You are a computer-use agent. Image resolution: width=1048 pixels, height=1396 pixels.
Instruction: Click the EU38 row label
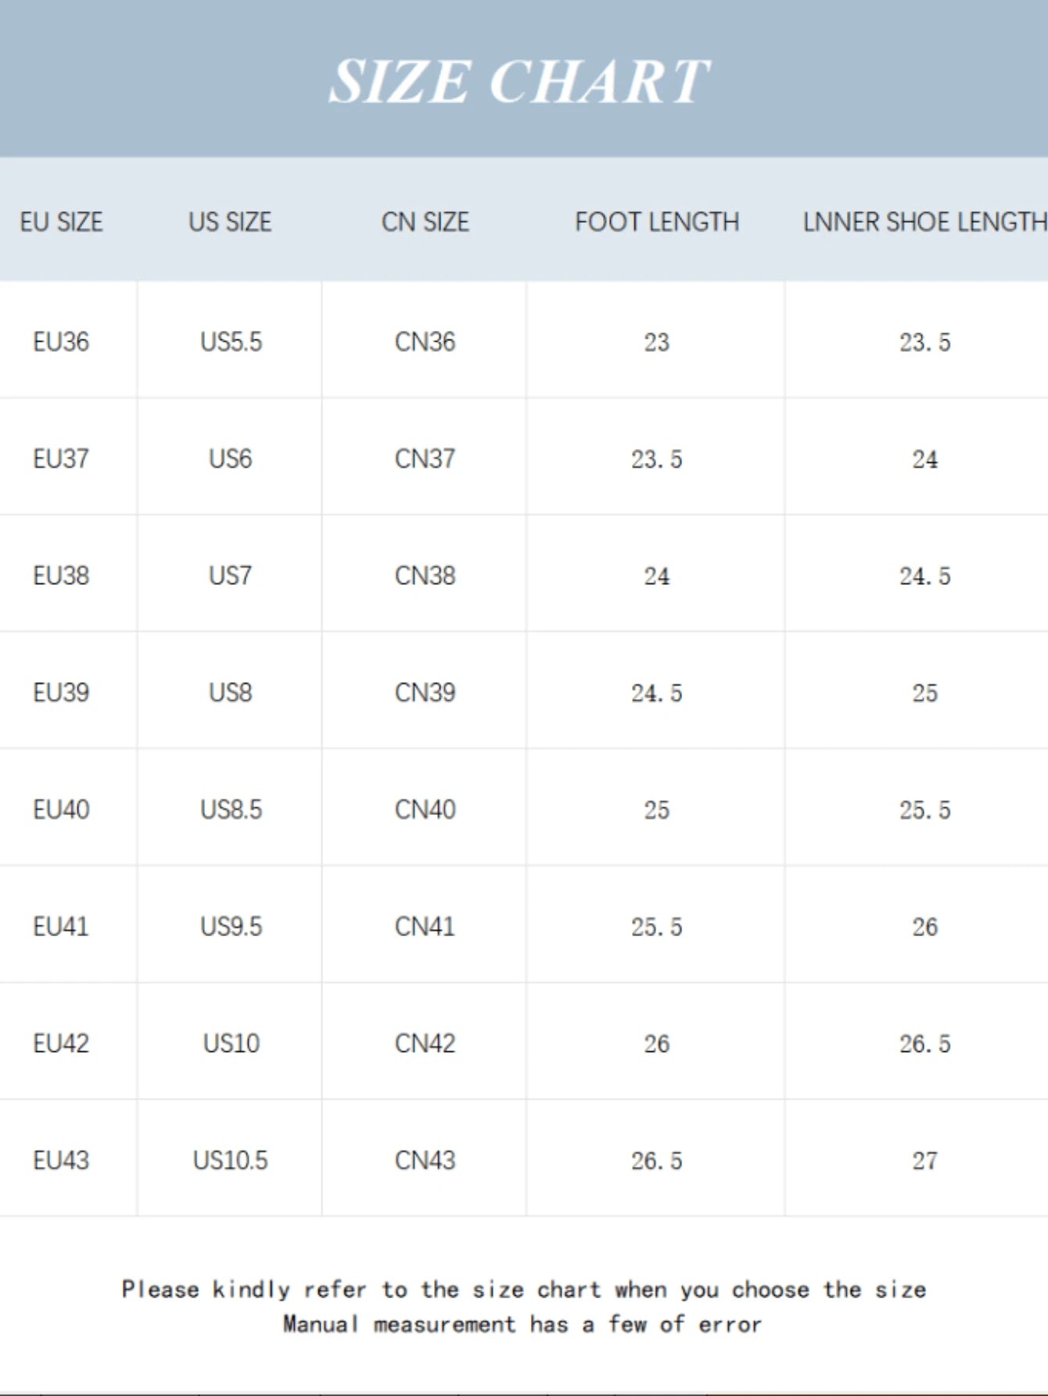[x=61, y=576]
